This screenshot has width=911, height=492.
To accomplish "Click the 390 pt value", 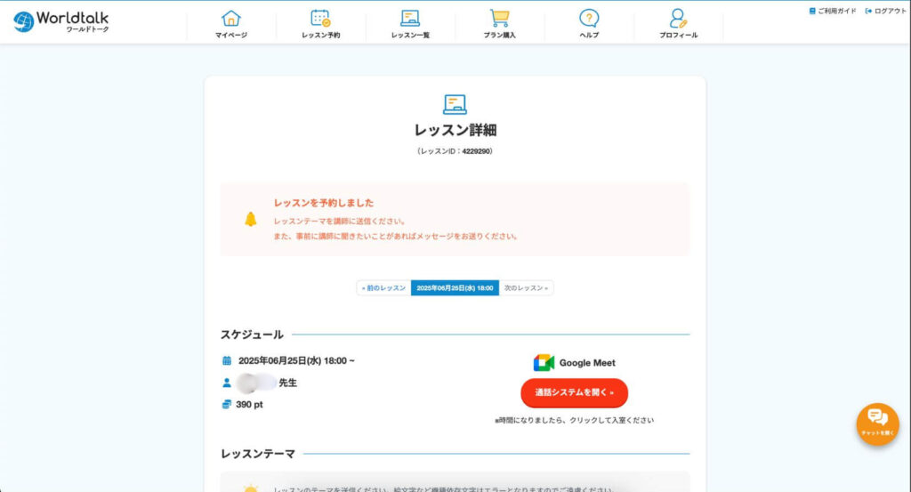I will coord(249,404).
